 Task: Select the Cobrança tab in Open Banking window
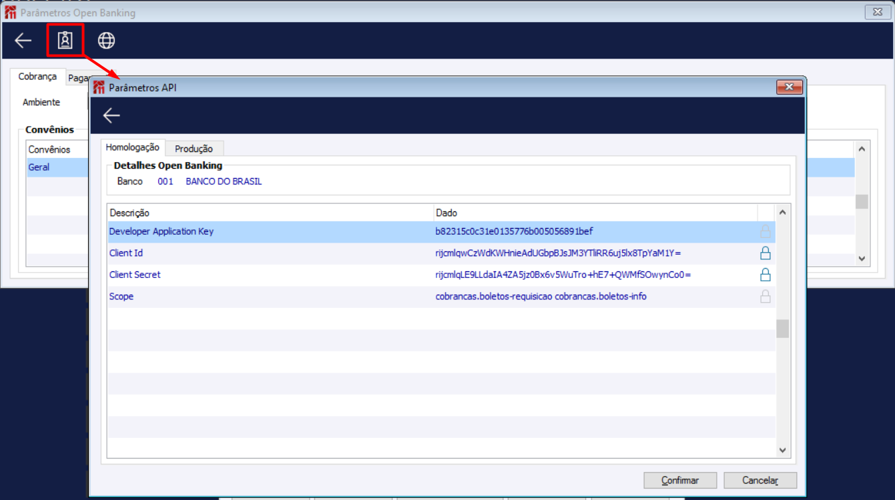(37, 77)
